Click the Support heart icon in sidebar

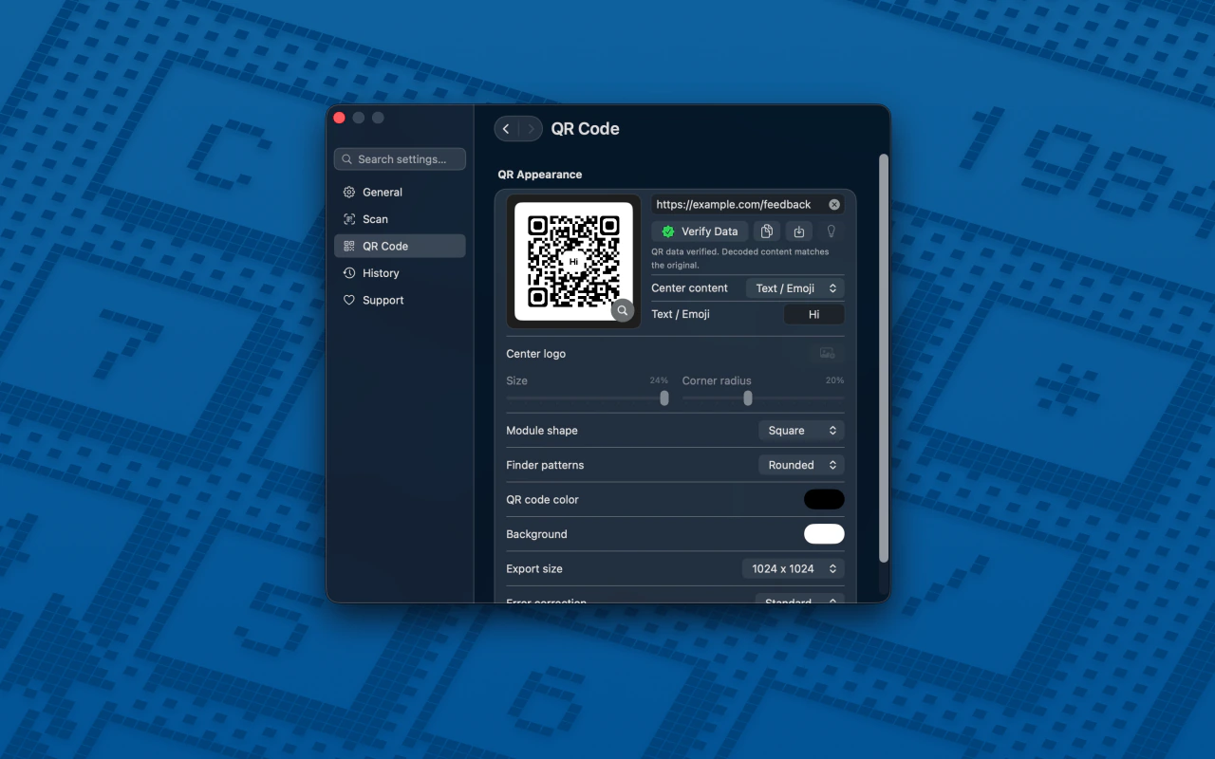(x=349, y=300)
